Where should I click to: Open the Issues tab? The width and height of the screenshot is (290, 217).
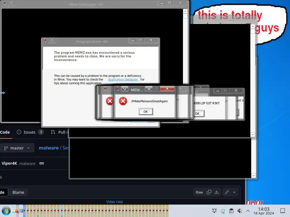click(29, 132)
